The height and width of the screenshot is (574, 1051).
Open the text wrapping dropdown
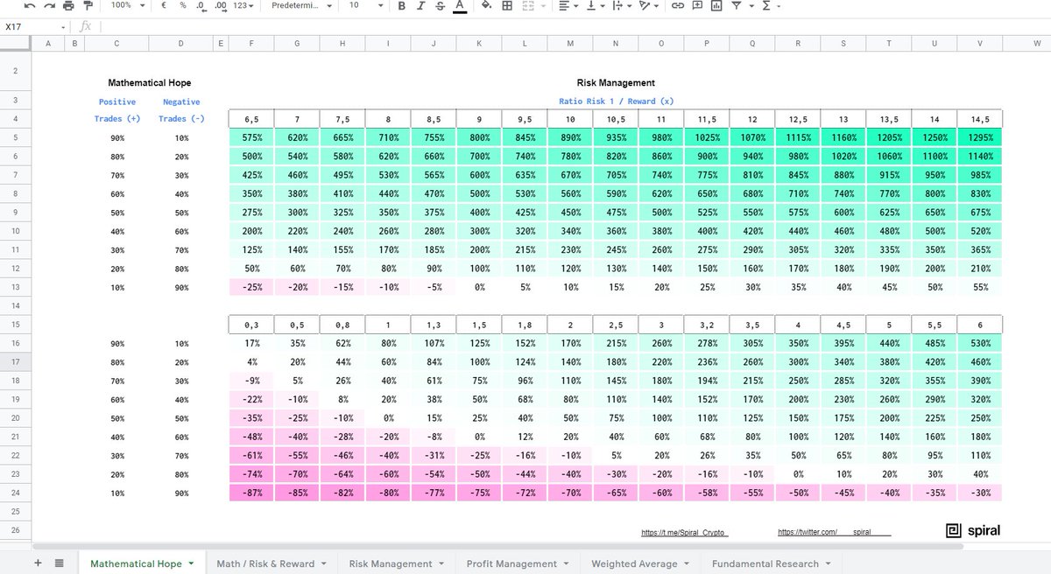point(620,5)
